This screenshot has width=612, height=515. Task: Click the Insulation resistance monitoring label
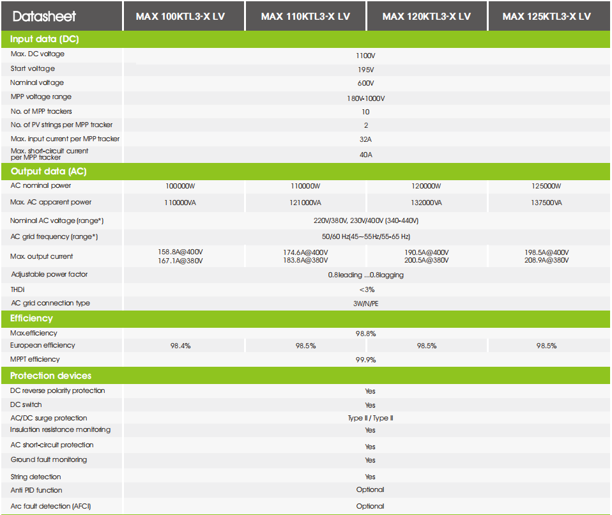tap(60, 430)
